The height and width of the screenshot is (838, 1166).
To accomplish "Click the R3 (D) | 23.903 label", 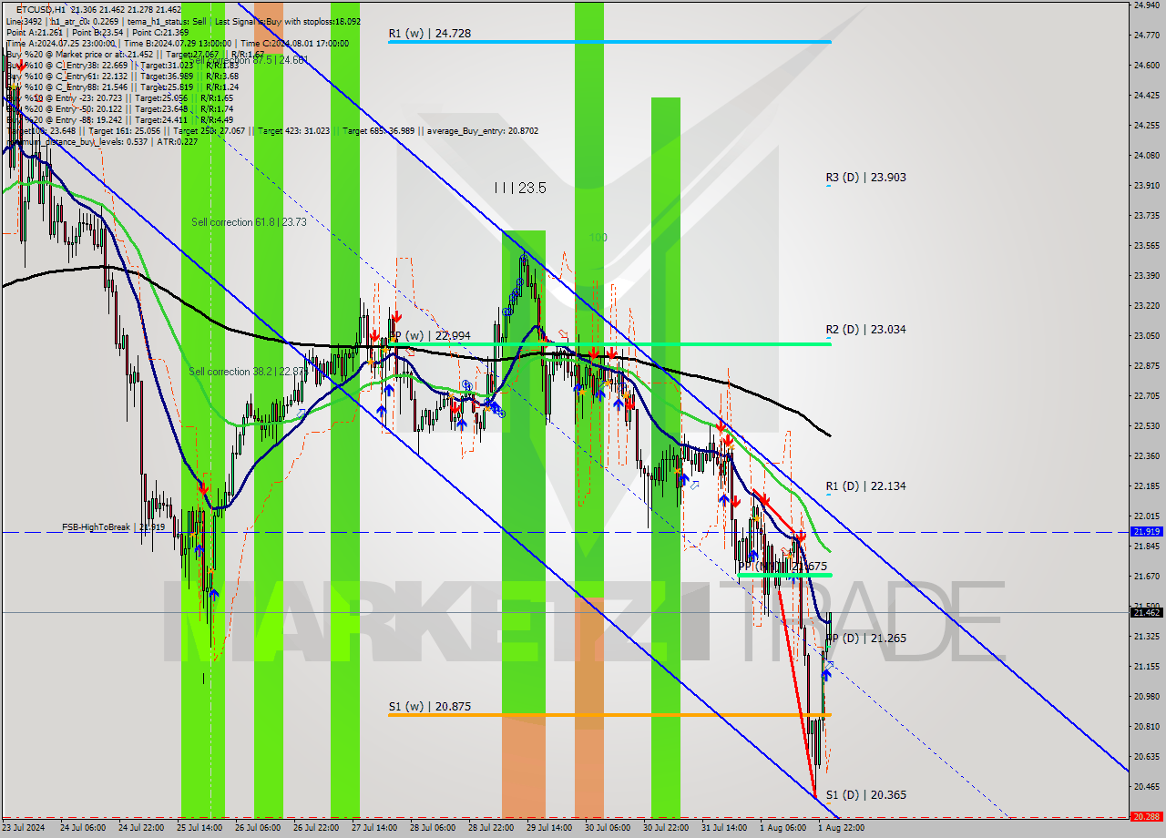I will click(866, 178).
